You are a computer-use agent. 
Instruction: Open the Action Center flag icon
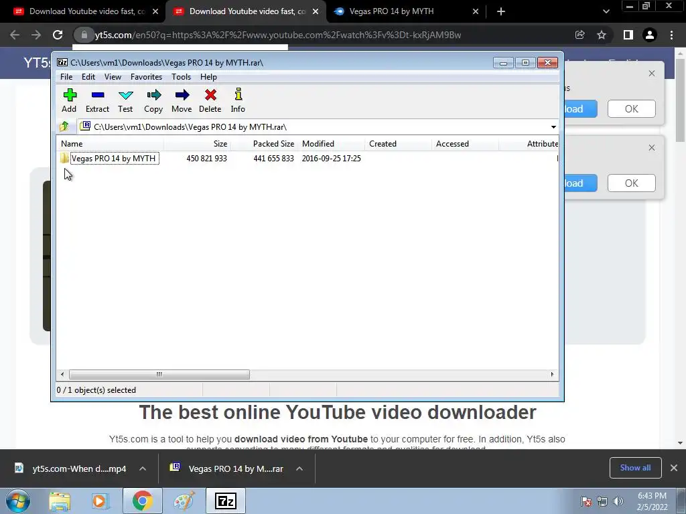(586, 502)
